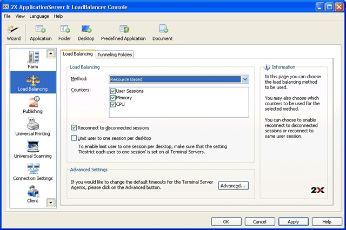Switch to the Tunneling Policies tab
This screenshot has width=346, height=230.
click(x=115, y=55)
